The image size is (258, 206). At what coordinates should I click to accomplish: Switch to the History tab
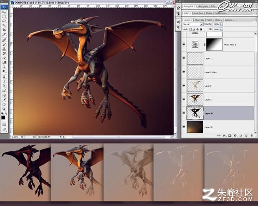[218, 20]
